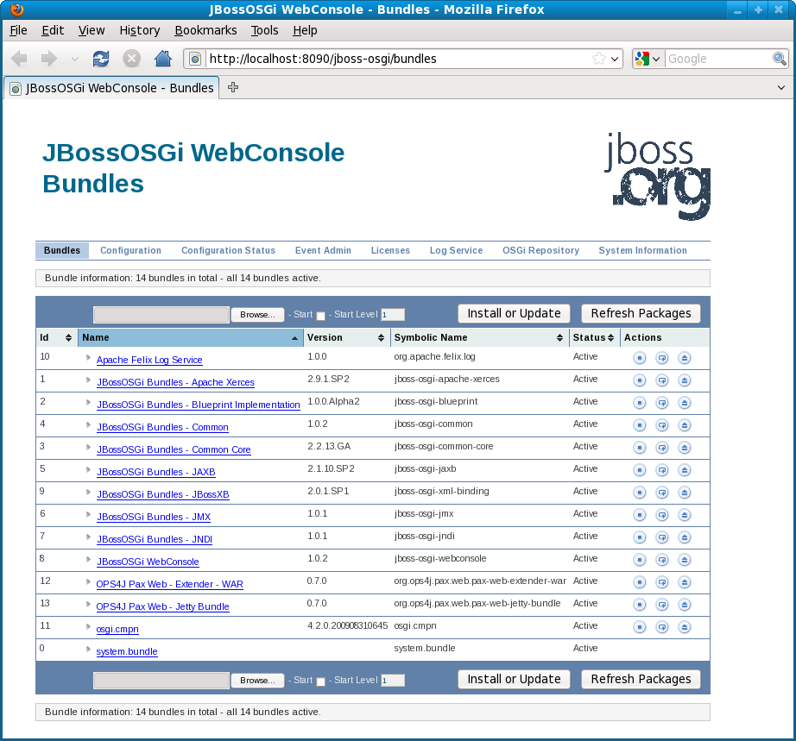Stop the Apache Felix Log Service bundle
796x741 pixels.
point(640,358)
